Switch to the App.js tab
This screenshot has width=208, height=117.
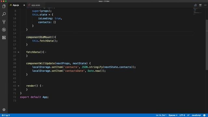(x=16, y=5)
